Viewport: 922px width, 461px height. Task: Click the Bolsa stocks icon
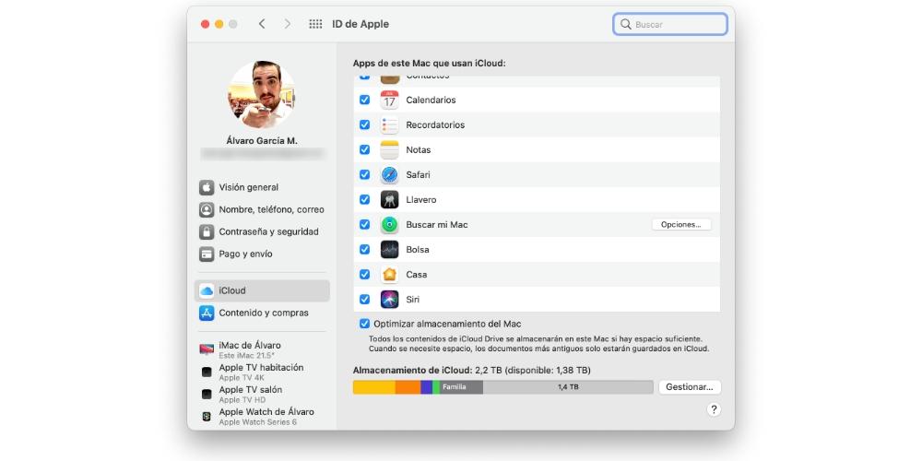click(x=389, y=250)
